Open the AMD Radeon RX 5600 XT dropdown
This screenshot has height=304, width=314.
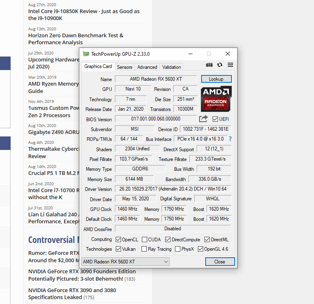point(126,262)
